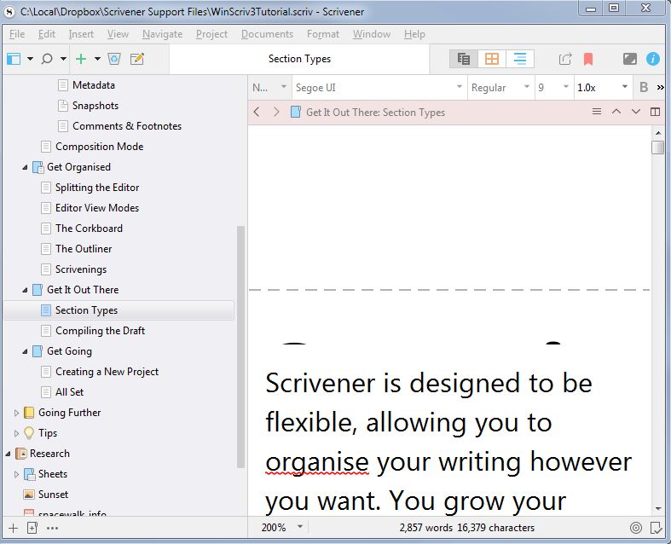Image resolution: width=671 pixels, height=544 pixels.
Task: Click the Tips lightbulb icon
Action: 29,432
